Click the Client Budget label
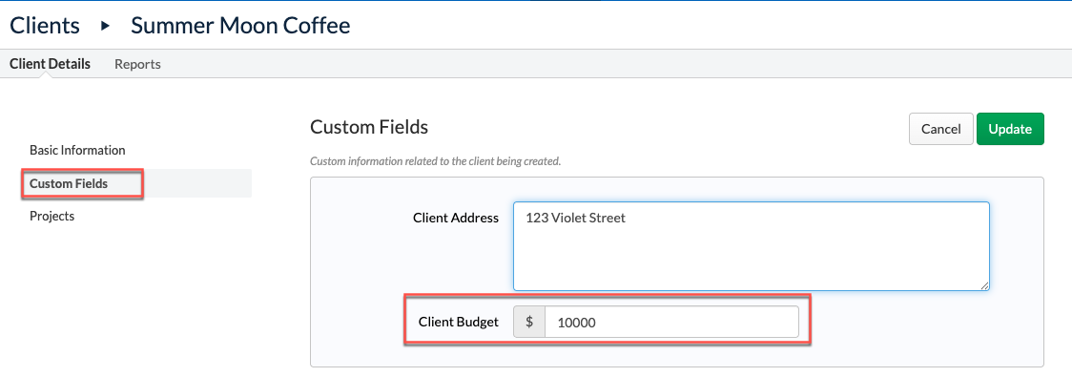 pyautogui.click(x=458, y=322)
